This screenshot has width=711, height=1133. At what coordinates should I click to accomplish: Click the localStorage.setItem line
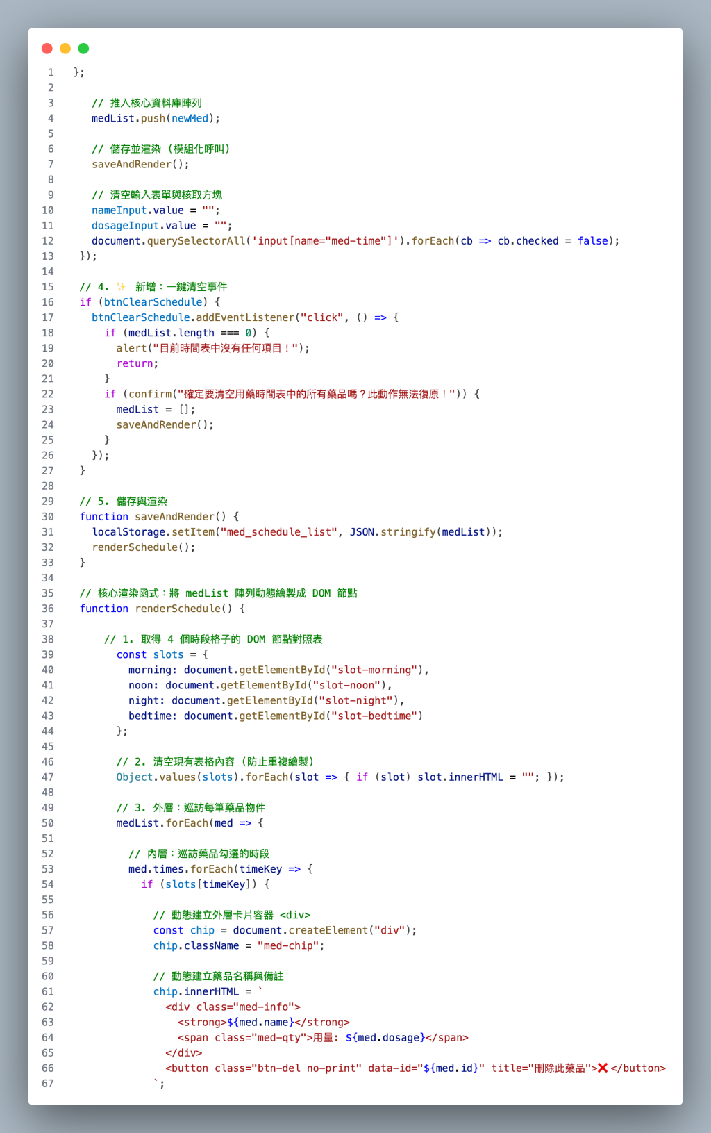pos(297,532)
